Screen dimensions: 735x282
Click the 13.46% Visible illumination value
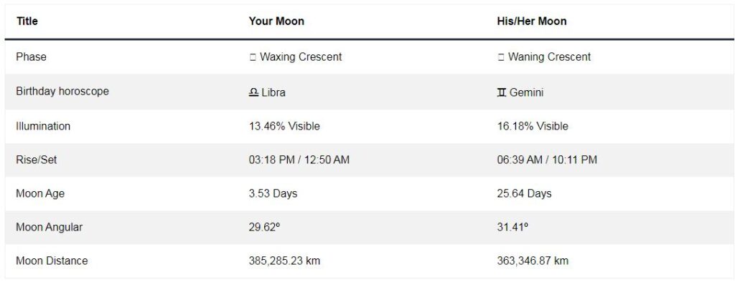click(x=284, y=126)
